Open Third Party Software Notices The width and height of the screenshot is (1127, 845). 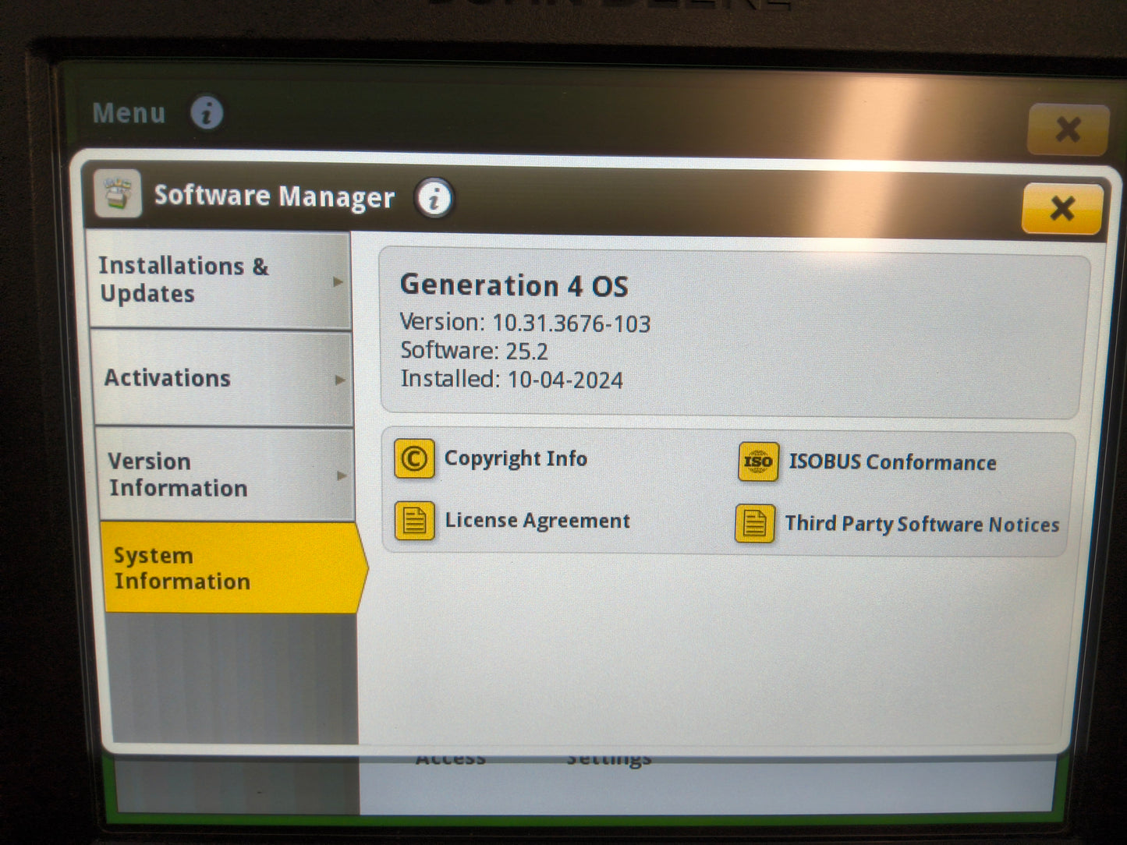pyautogui.click(x=920, y=524)
